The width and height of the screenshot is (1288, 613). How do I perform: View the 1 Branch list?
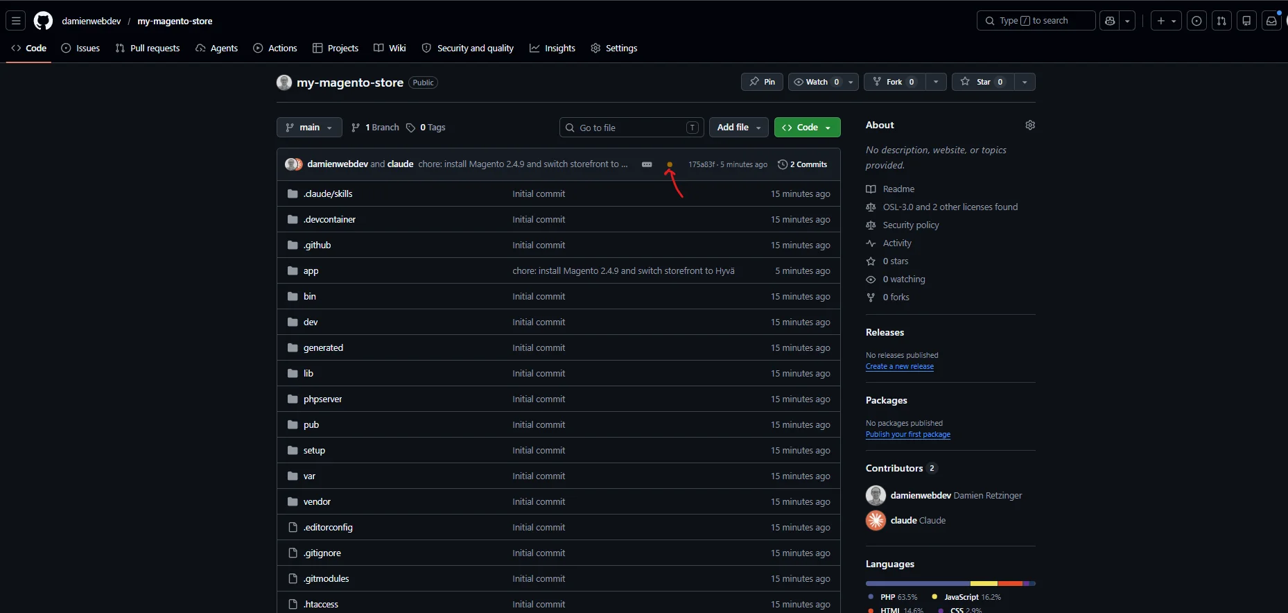tap(375, 128)
